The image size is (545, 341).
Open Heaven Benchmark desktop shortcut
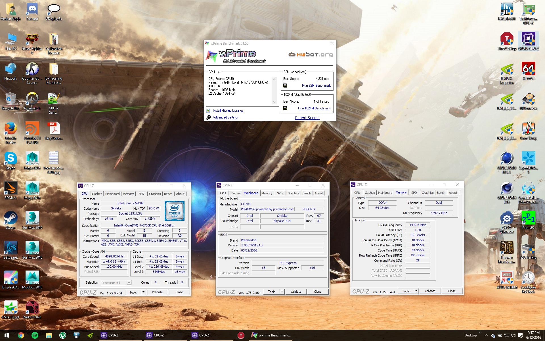click(x=507, y=252)
